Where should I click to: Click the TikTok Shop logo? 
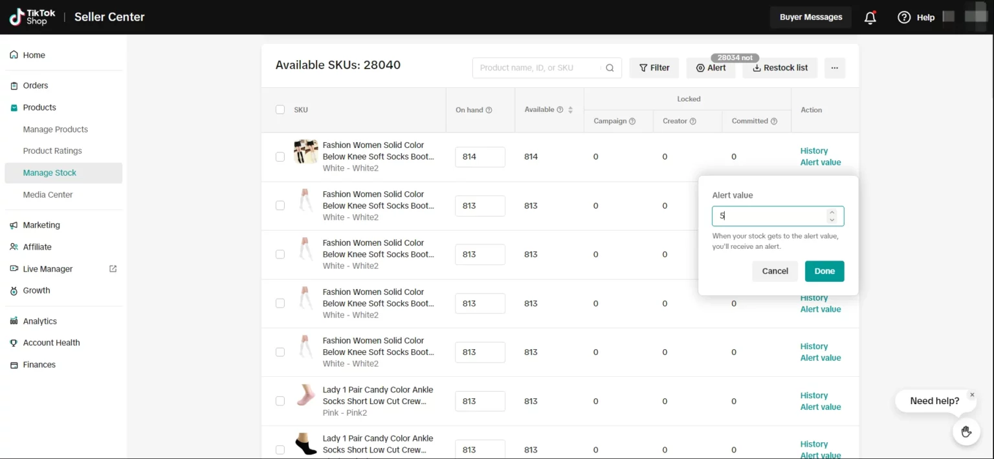[32, 17]
